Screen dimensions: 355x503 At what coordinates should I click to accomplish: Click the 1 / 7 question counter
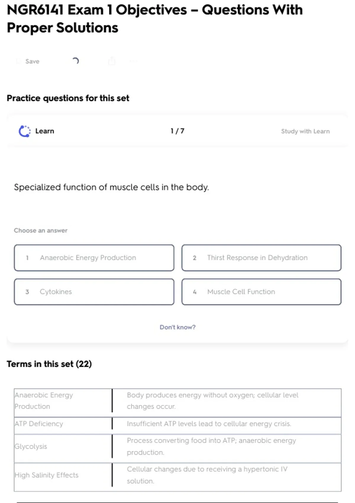(x=177, y=131)
